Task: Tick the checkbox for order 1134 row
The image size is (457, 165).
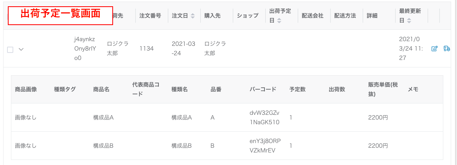Action: [x=10, y=50]
